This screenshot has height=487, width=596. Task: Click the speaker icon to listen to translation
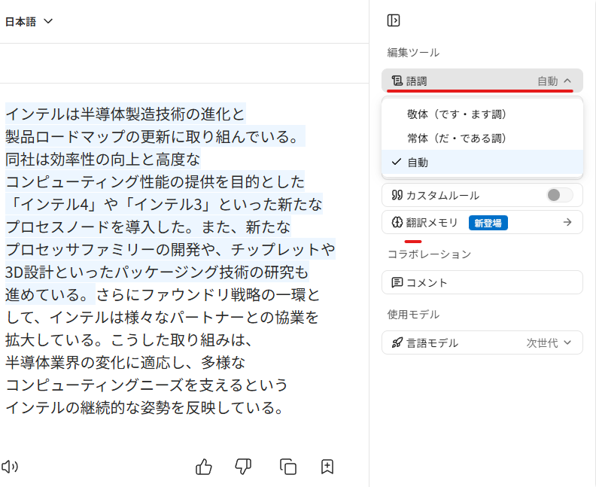pos(9,467)
